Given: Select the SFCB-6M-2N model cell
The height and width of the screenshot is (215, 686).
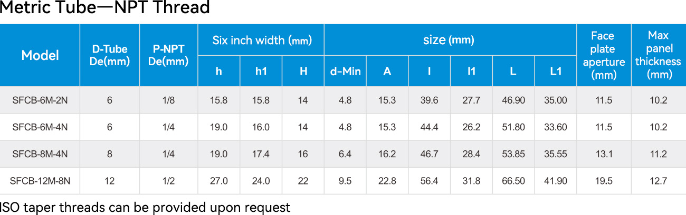Looking at the screenshot, I should pyautogui.click(x=40, y=100).
